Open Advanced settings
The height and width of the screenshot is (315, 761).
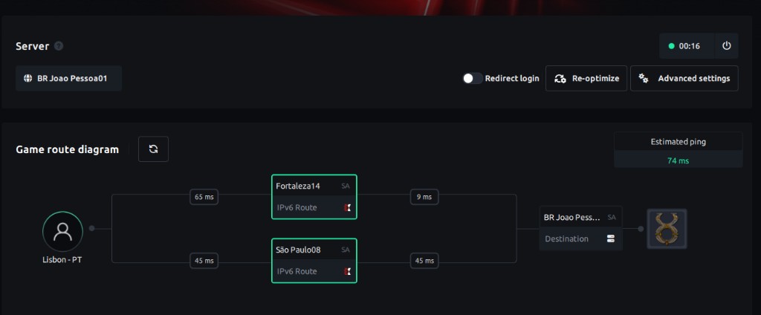(x=684, y=78)
